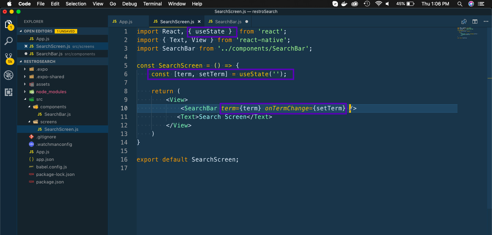
Task: Close SearchScreen.js in Open Editors list
Action: (x=26, y=46)
